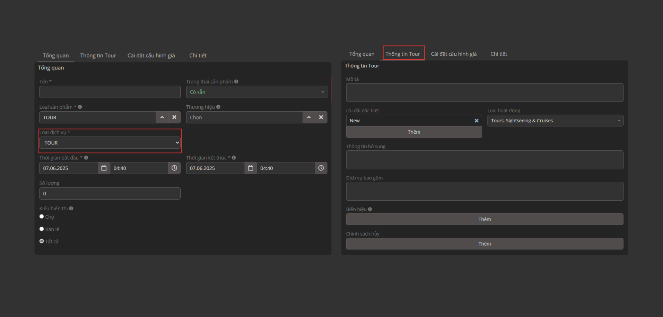Viewport: 663px width, 317px height.
Task: Open the Chi tiết tab on right panel
Action: [498, 54]
